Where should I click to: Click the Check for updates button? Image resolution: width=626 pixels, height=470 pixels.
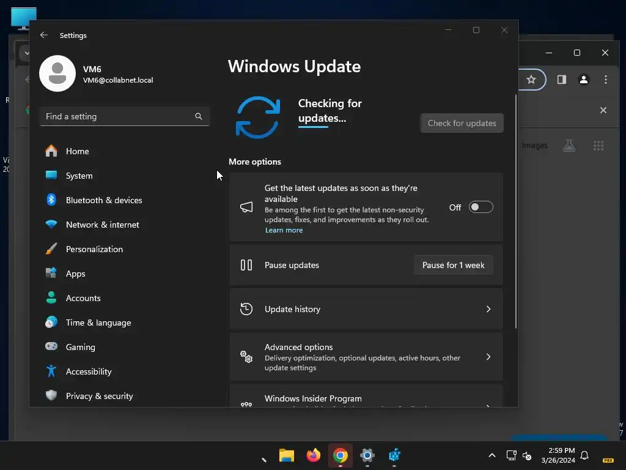[x=462, y=123]
